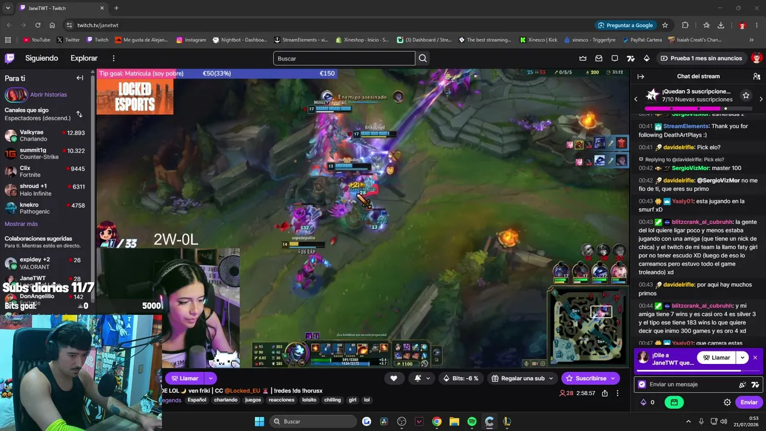Click the Español stream tag
The image size is (766, 431).
click(197, 400)
